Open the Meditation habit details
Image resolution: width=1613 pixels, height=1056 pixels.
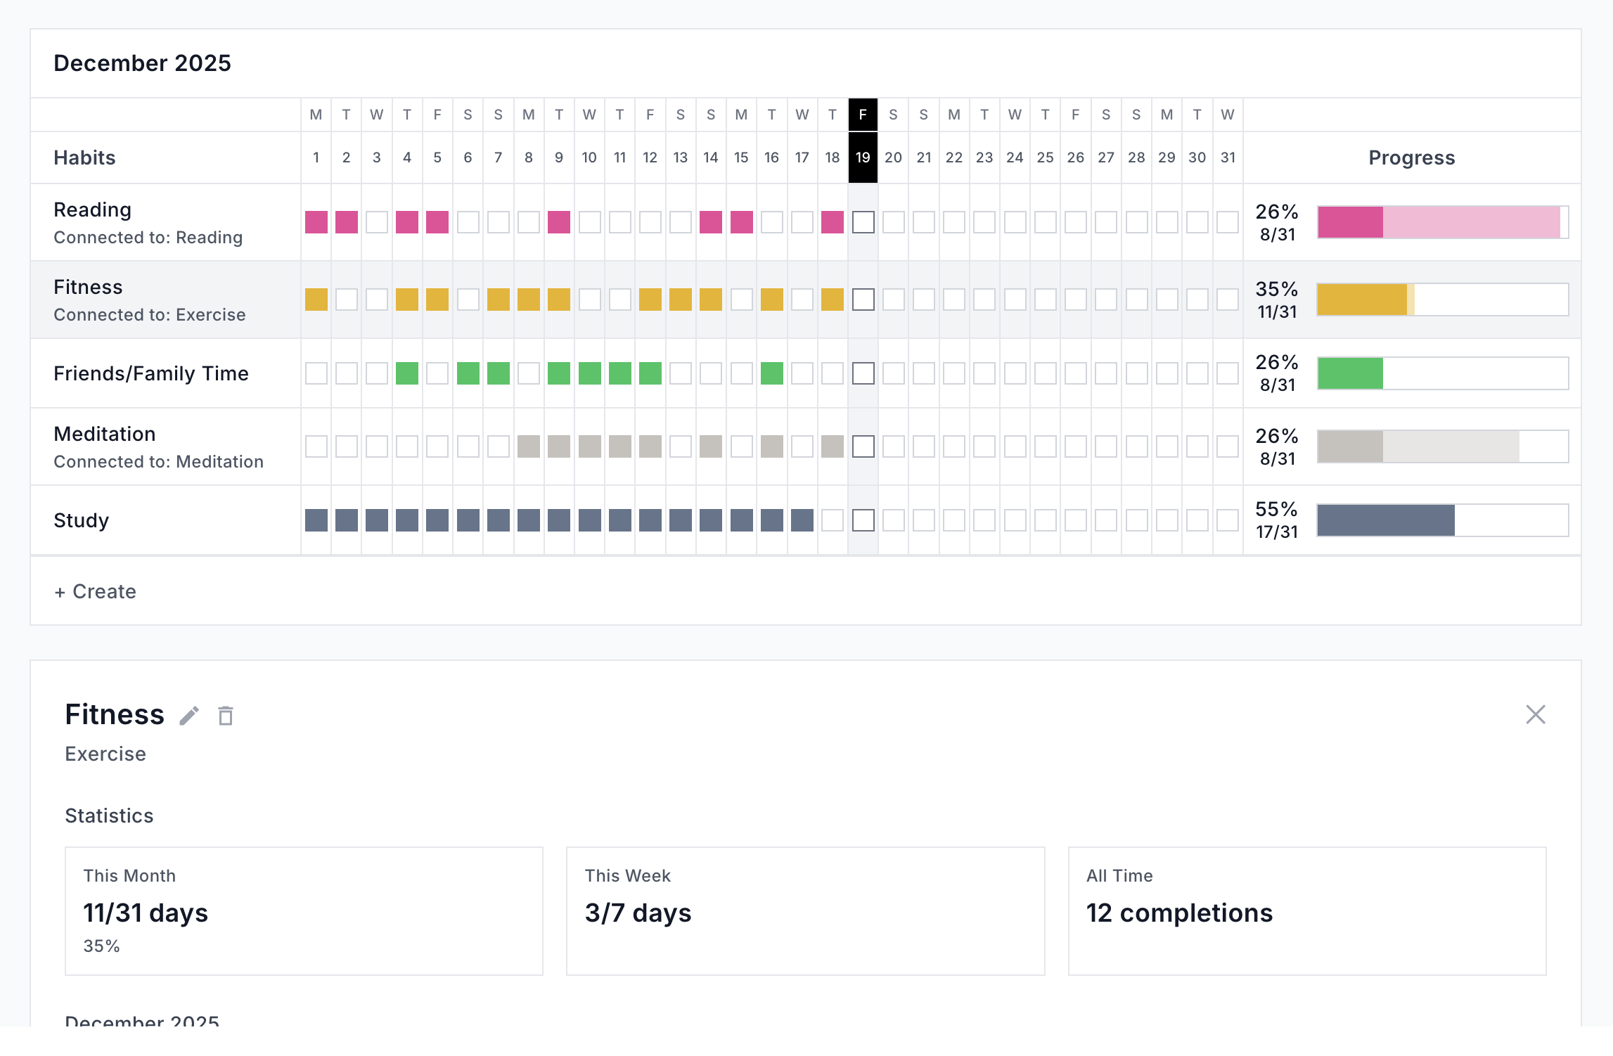click(x=104, y=434)
